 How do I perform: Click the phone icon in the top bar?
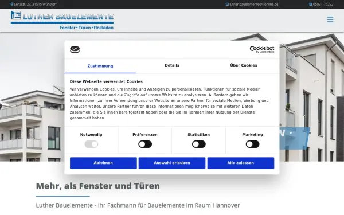point(310,4)
